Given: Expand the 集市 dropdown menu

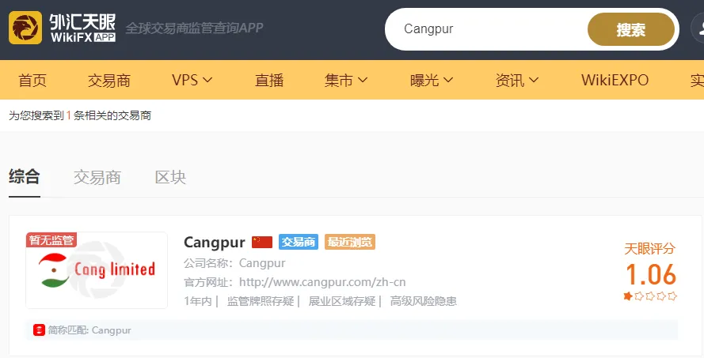Looking at the screenshot, I should coord(346,80).
